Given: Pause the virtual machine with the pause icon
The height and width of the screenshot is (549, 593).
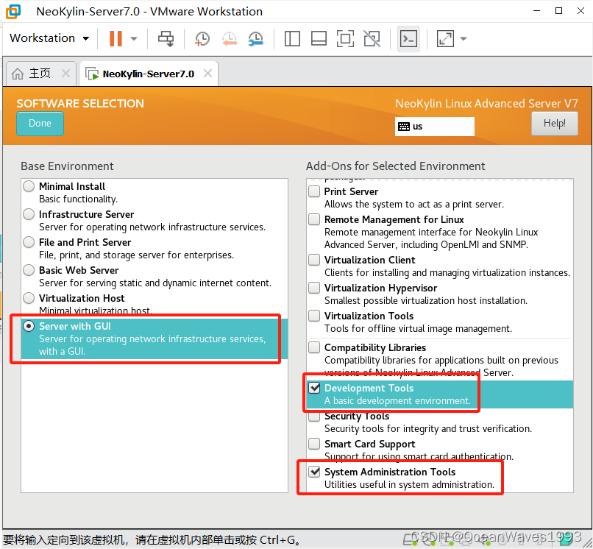Looking at the screenshot, I should point(116,38).
